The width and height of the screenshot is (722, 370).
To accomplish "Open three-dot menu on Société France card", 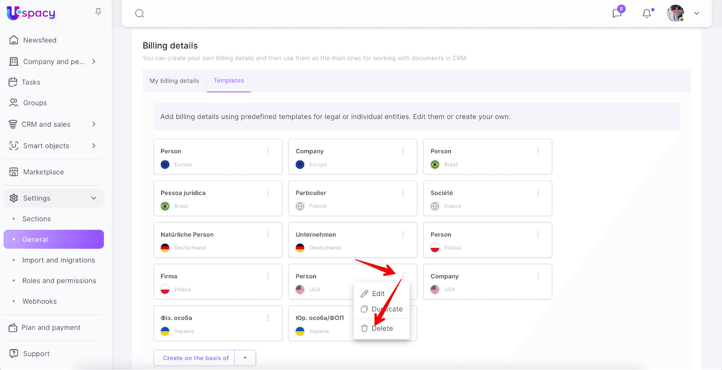I will pyautogui.click(x=538, y=193).
